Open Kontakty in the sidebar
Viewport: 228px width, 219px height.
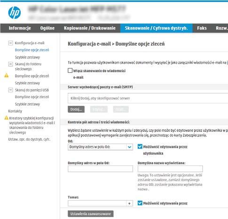point(15,111)
